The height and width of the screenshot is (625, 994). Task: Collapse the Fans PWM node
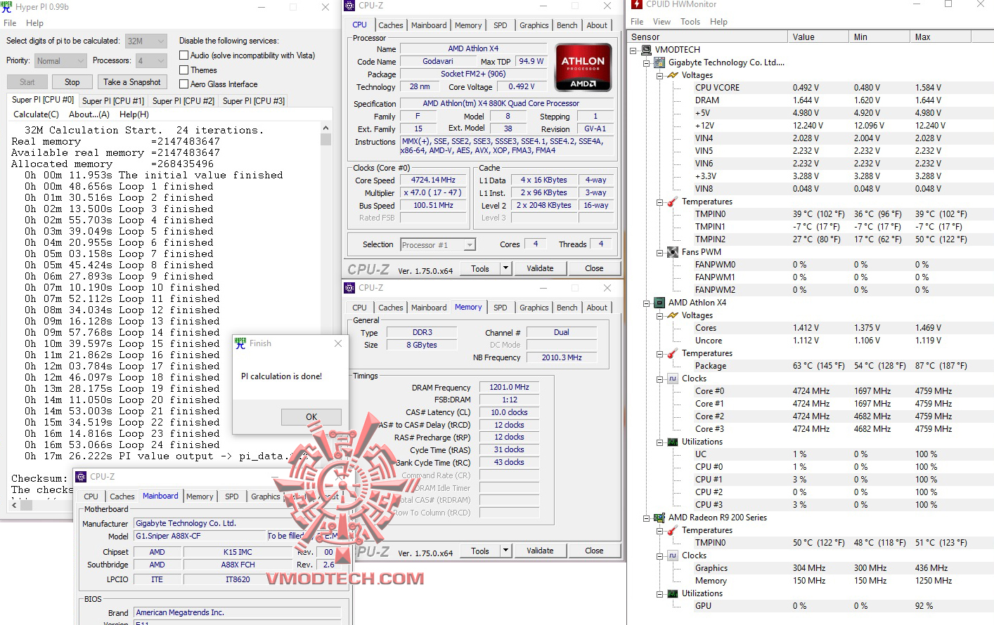(660, 252)
